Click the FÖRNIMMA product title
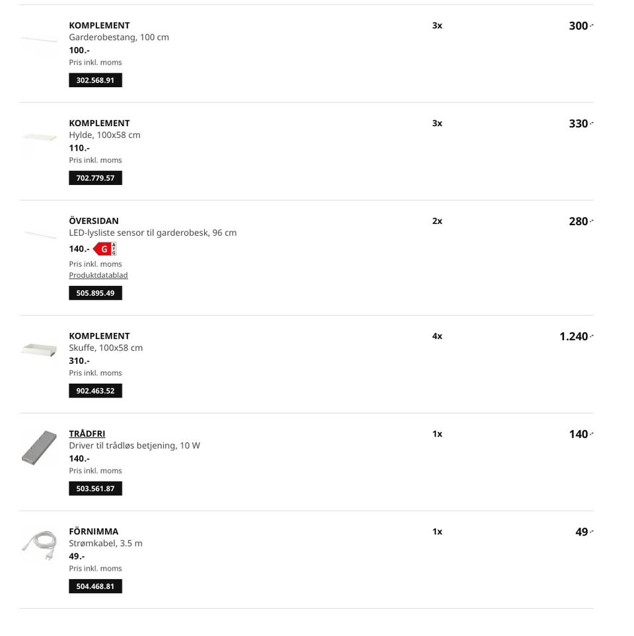The height and width of the screenshot is (636, 634). [94, 532]
